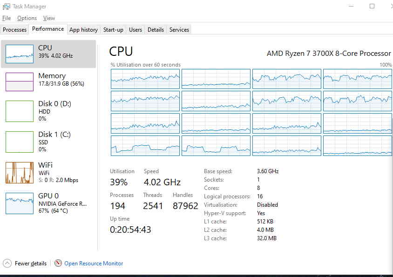This screenshot has height=277, width=393.
Task: Click the Open Resource Monitor link
Action: [x=94, y=263]
